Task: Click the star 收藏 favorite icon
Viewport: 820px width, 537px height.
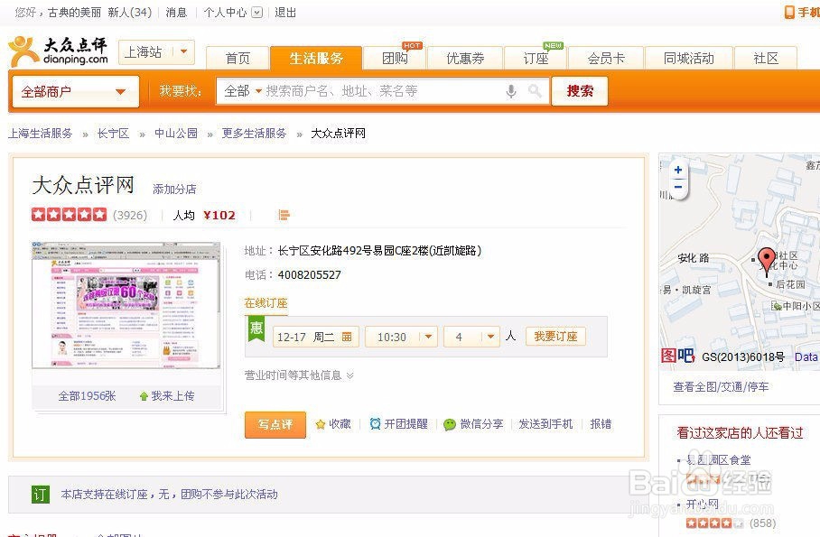Action: point(321,424)
